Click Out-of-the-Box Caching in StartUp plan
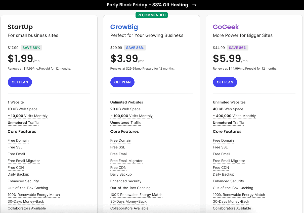Image resolution: width=304 pixels, height=213 pixels. pyautogui.click(x=28, y=188)
